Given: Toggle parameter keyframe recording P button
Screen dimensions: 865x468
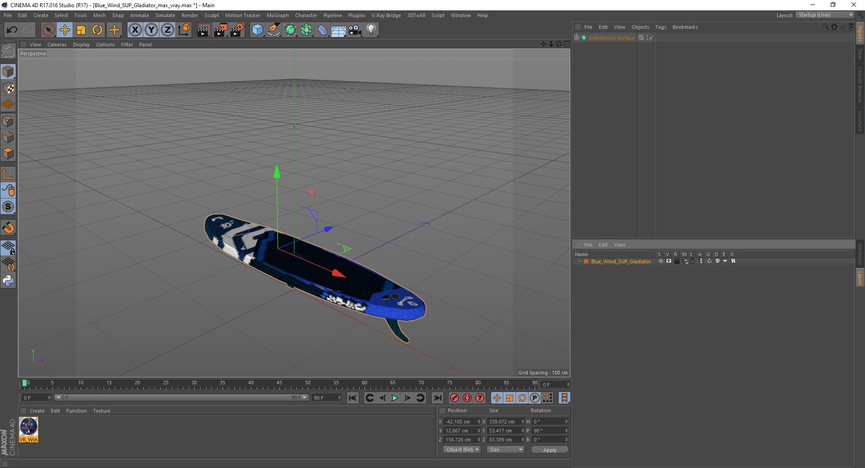Looking at the screenshot, I should (x=534, y=398).
